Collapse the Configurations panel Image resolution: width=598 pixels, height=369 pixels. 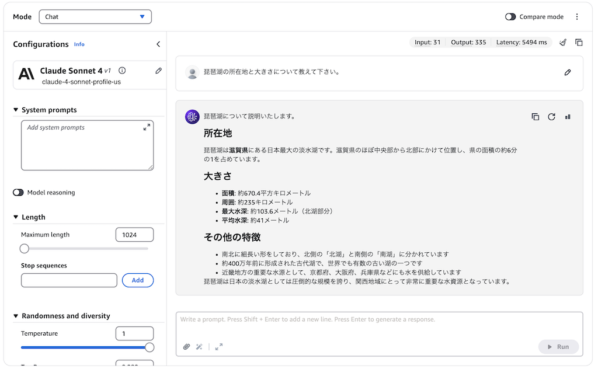click(x=158, y=44)
